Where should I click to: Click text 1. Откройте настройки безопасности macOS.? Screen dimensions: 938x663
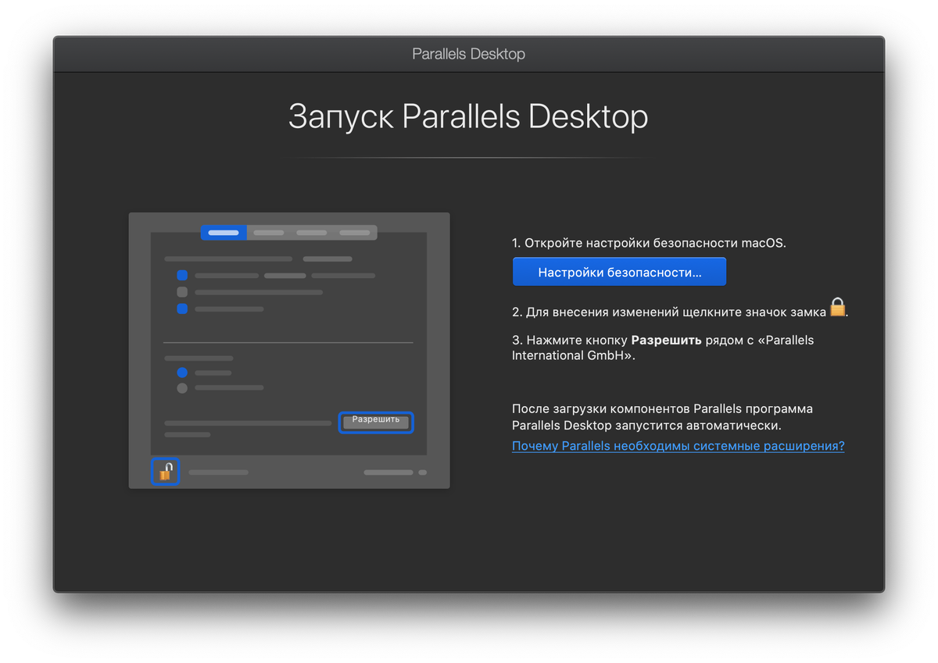(x=649, y=243)
